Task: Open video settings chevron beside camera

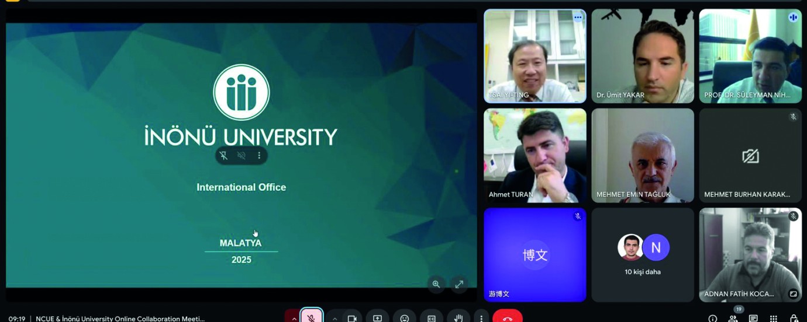Action: [334, 318]
